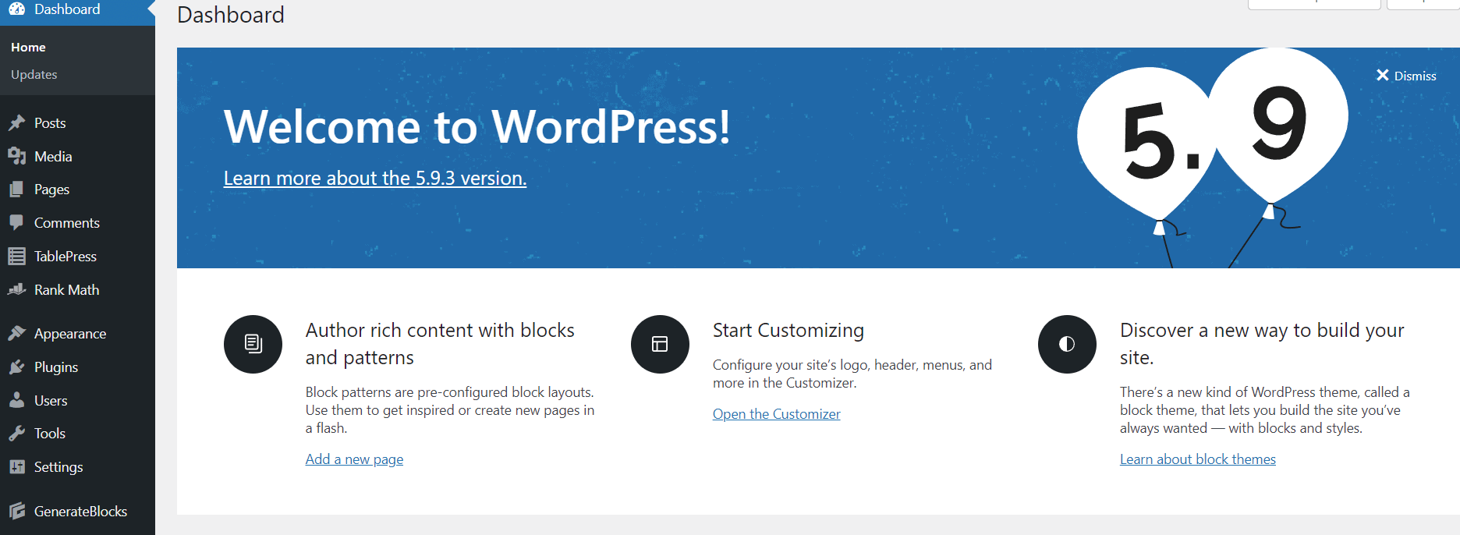Open the GenerateBlocks menu
This screenshot has width=1460, height=535.
click(x=77, y=512)
